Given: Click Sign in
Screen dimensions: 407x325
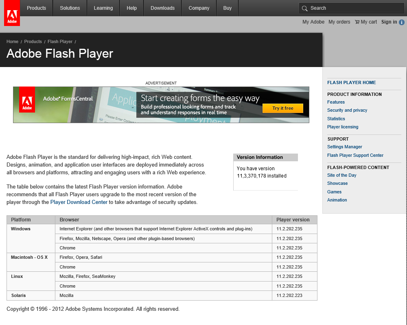Looking at the screenshot, I should (x=389, y=22).
